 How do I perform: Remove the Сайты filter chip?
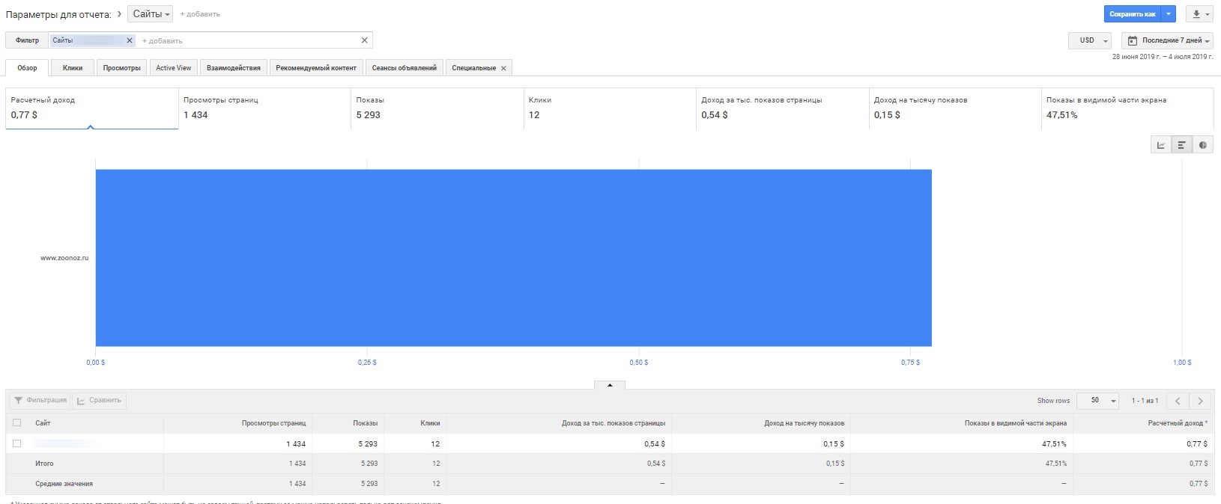point(130,40)
